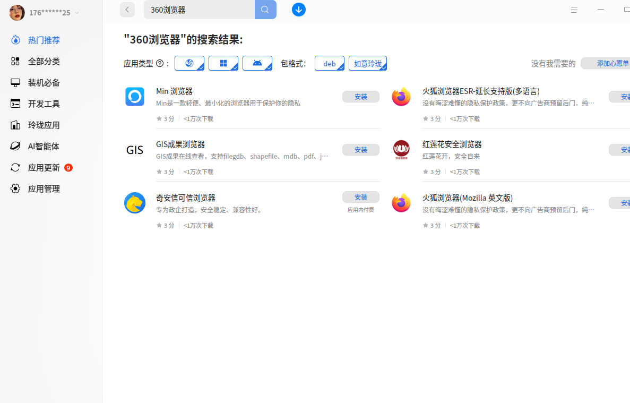
Task: Toggle the Android app type filter
Action: [257, 64]
